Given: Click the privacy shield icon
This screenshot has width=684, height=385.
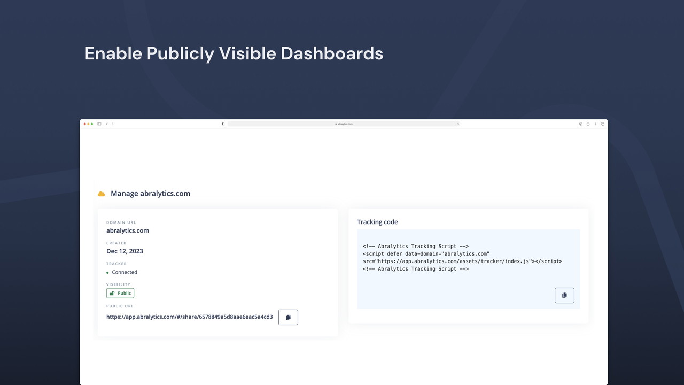Looking at the screenshot, I should click(223, 124).
